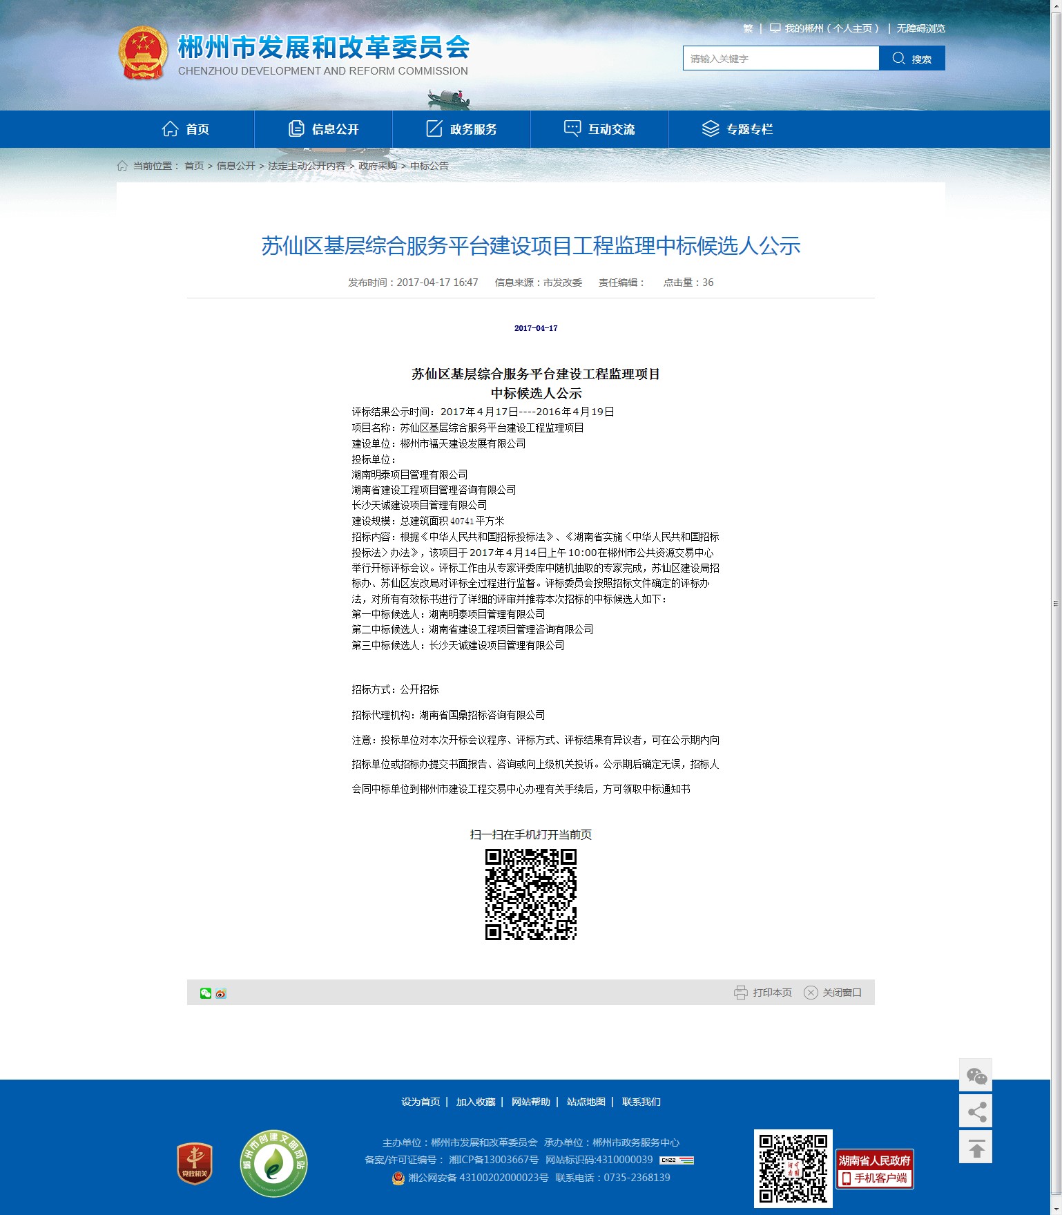1062x1215 pixels.
Task: Click the 政务服务 pencil edit icon
Action: (434, 128)
